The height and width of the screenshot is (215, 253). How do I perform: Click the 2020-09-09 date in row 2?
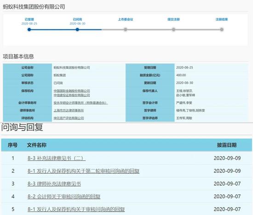pos(227,171)
